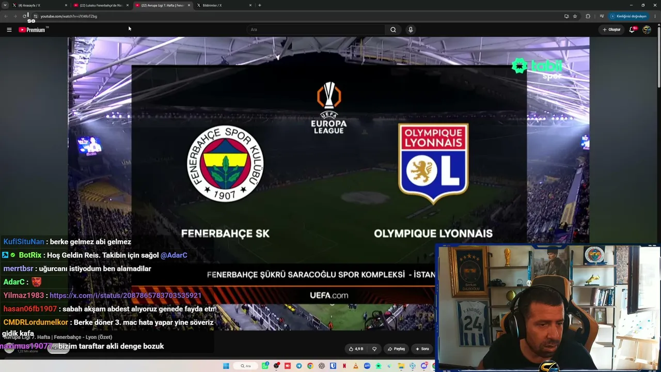Open Google Chrome from the taskbar

click(x=310, y=366)
